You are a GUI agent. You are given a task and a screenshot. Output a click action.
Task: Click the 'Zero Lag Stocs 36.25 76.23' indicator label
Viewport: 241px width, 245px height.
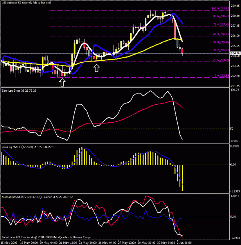pyautogui.click(x=19, y=91)
